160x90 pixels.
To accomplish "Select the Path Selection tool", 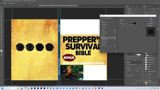I will click(1, 40).
